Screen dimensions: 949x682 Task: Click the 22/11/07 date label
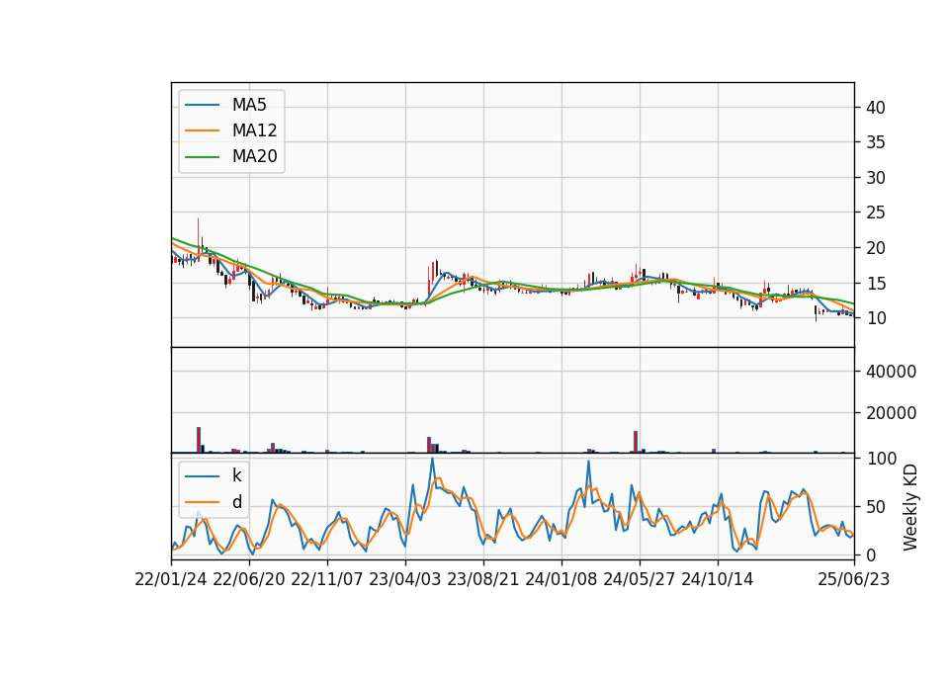(x=327, y=579)
